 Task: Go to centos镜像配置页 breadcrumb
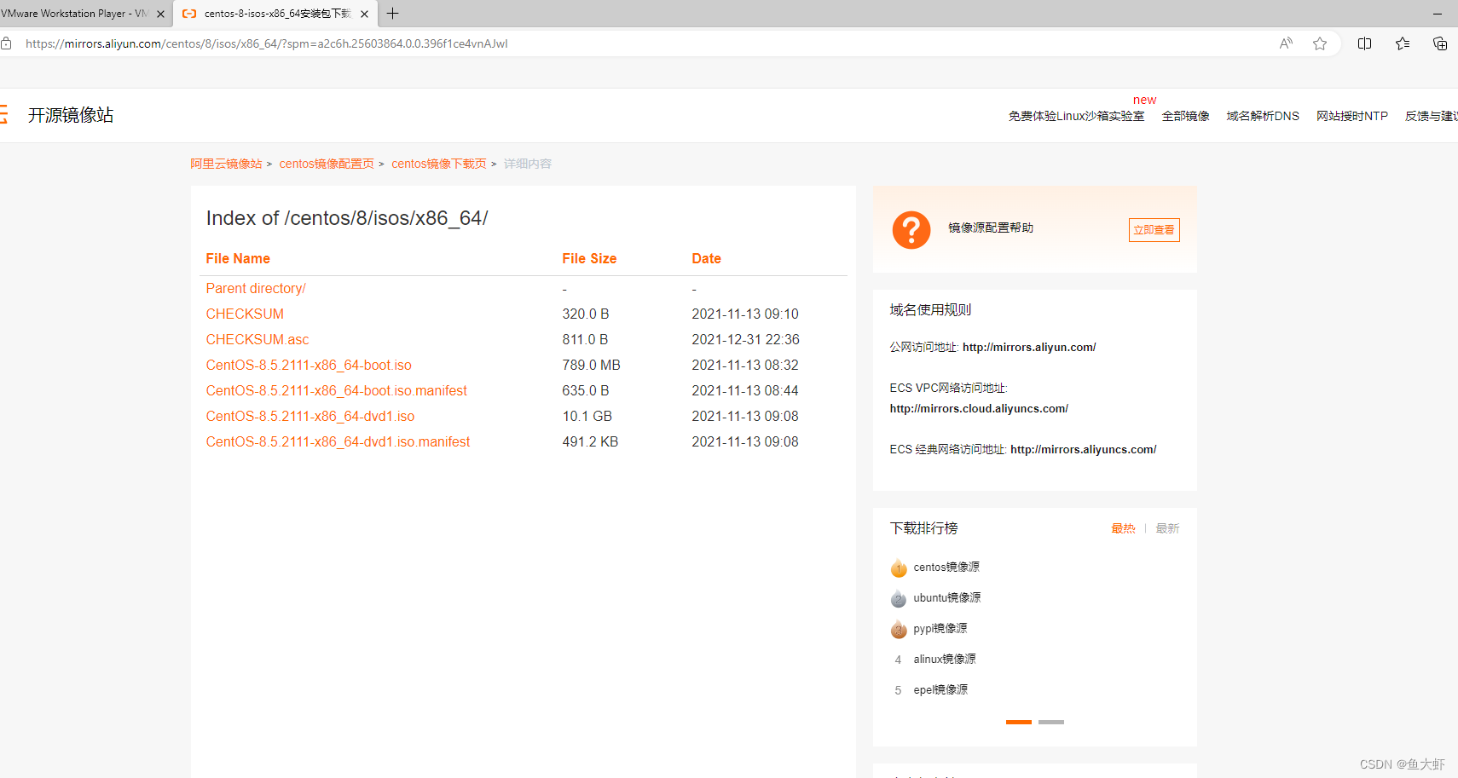[327, 164]
